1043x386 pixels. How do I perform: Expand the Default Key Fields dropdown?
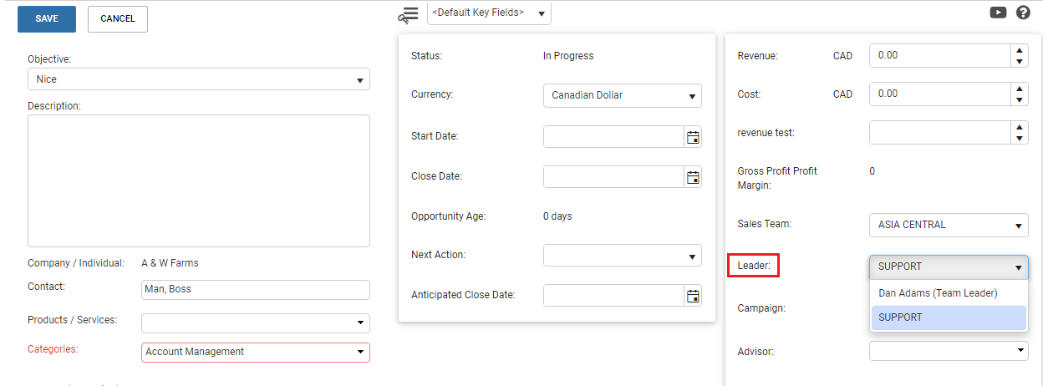(489, 13)
